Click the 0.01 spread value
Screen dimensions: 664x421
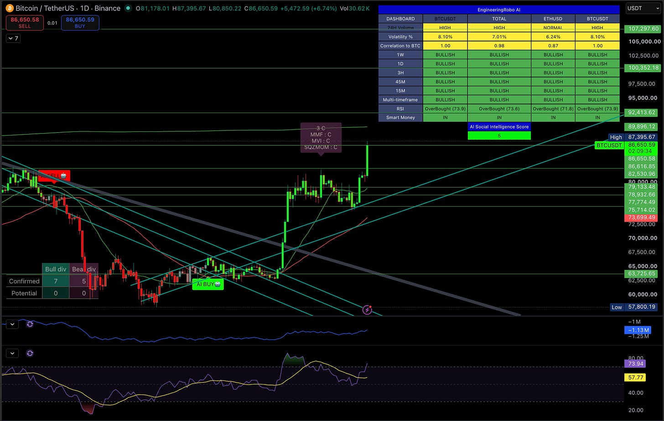tap(52, 23)
